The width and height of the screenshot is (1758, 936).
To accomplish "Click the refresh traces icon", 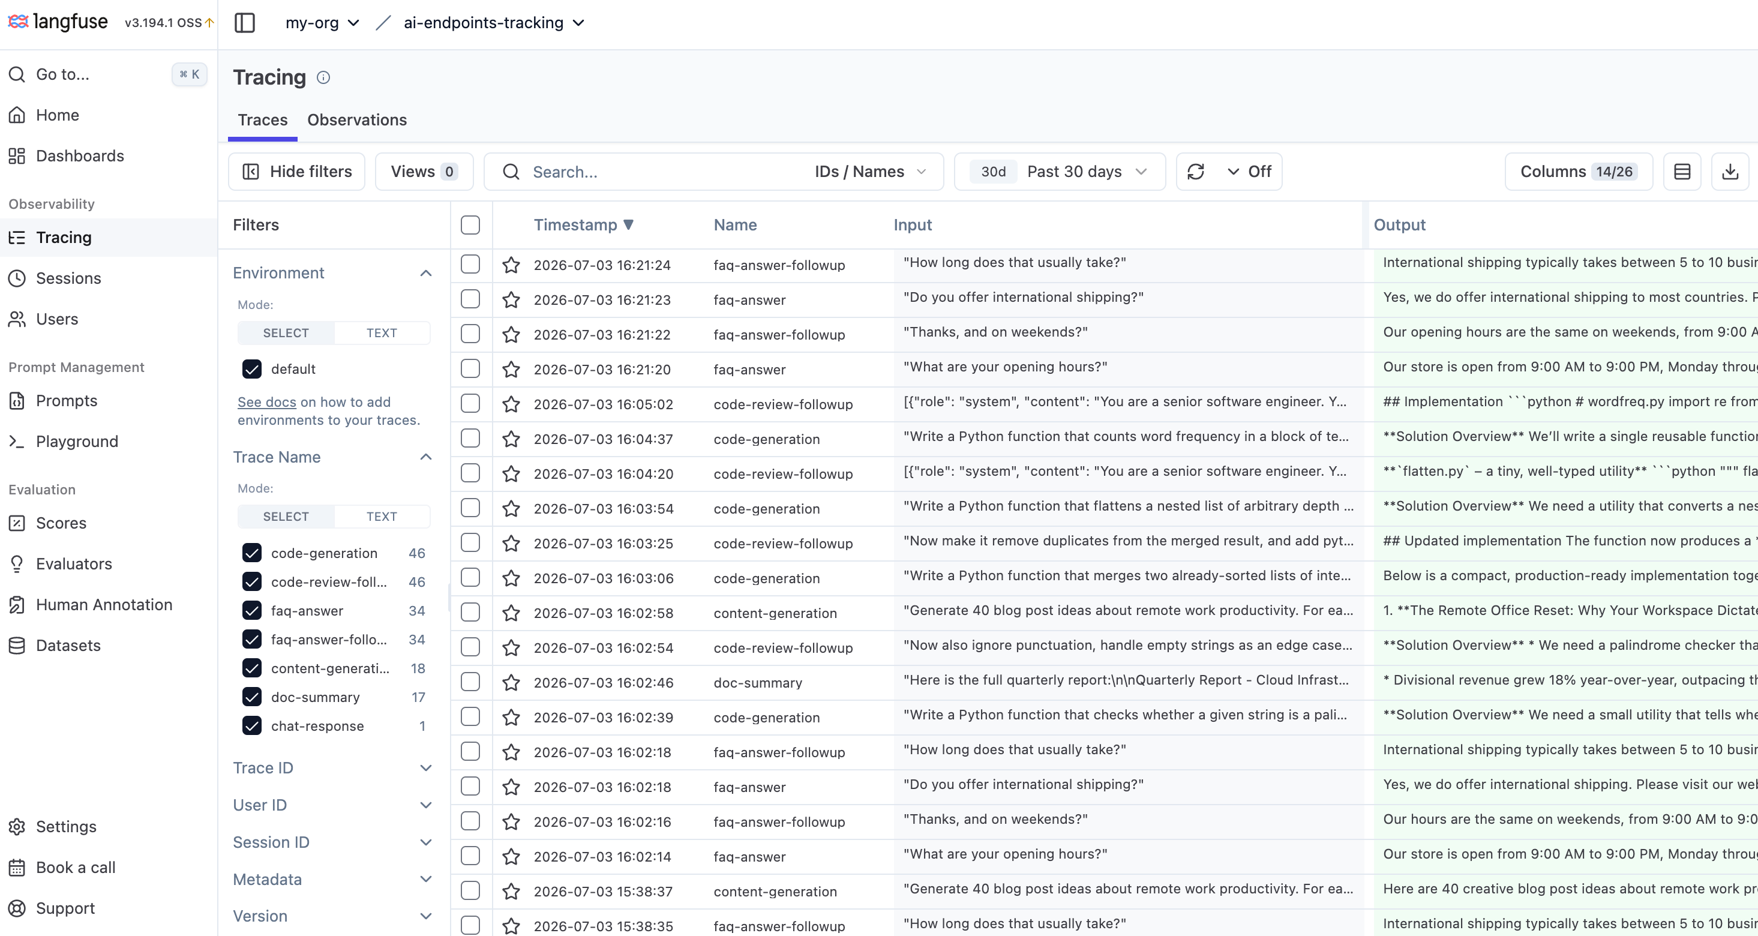I will pyautogui.click(x=1196, y=172).
